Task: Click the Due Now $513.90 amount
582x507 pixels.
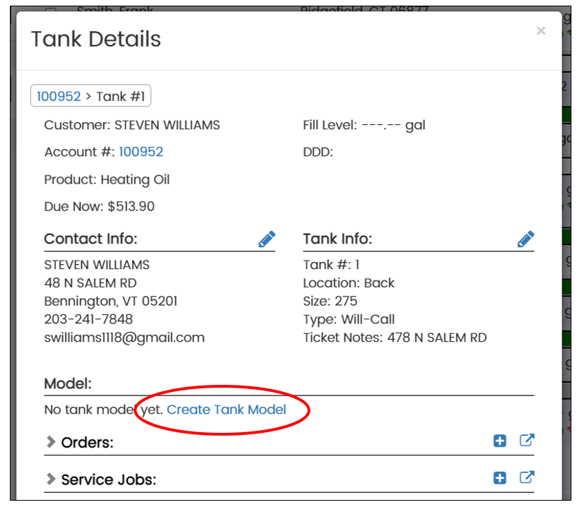Action: [131, 207]
